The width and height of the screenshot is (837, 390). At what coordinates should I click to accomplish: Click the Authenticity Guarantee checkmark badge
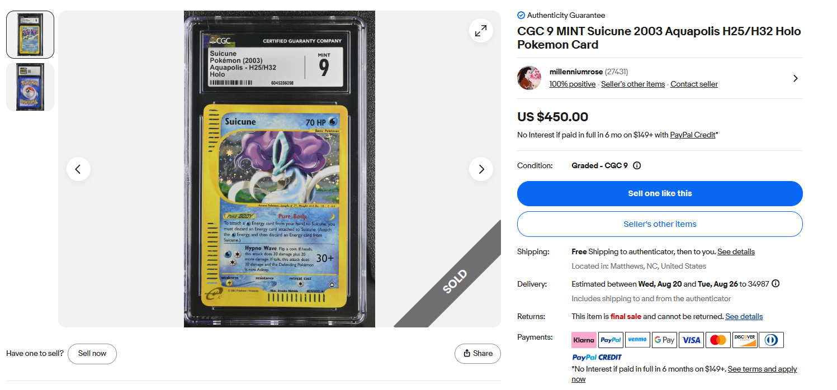tap(521, 15)
